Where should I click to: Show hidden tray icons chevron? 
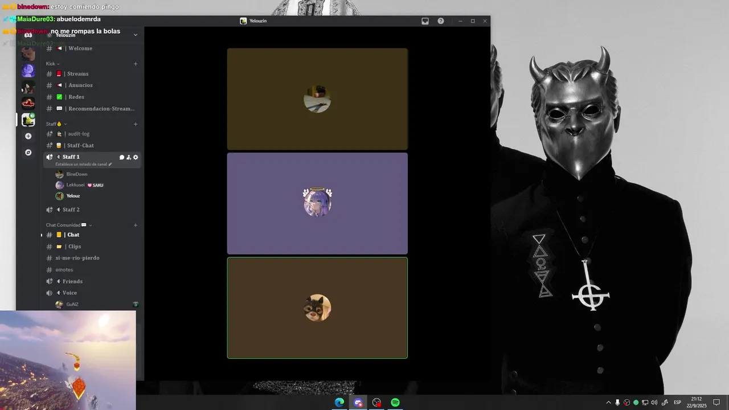pyautogui.click(x=608, y=403)
